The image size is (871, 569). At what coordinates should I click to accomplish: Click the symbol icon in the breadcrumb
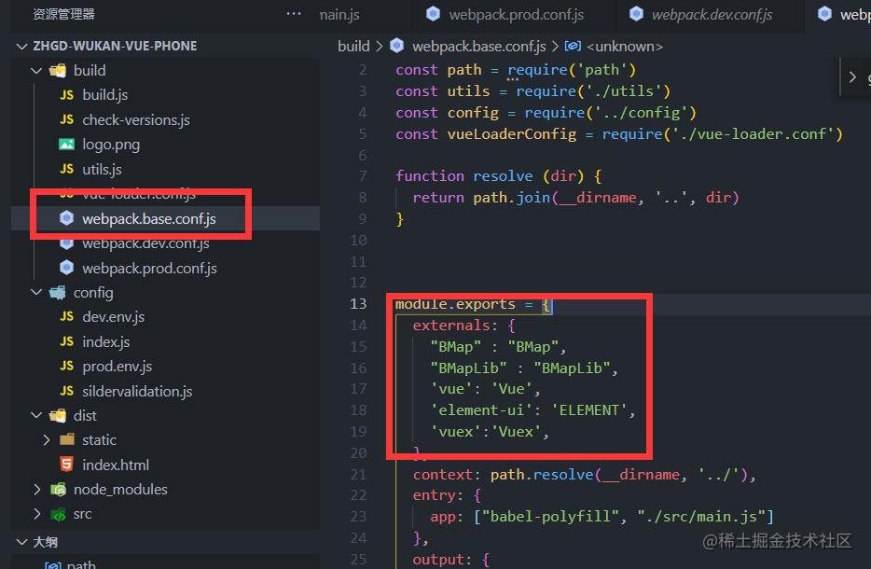573,46
